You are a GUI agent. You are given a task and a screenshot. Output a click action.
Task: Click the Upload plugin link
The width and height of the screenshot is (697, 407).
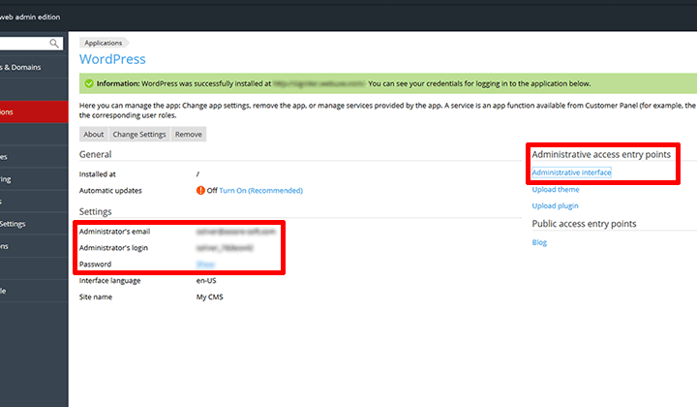click(x=556, y=205)
